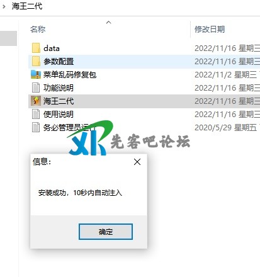Click 海王二代 in the address bar
This screenshot has width=260, height=277.
pyautogui.click(x=27, y=6)
